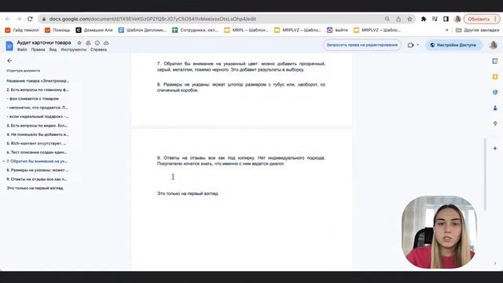Open bookmark Помощь

click(x=57, y=30)
